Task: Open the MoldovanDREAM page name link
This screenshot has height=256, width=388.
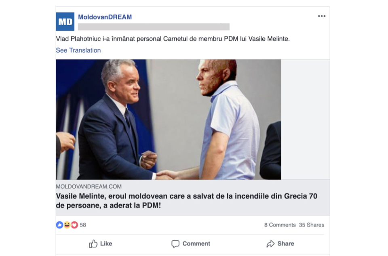Action: click(x=105, y=17)
